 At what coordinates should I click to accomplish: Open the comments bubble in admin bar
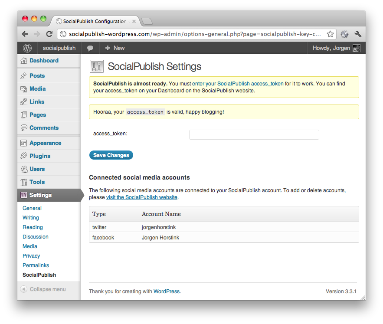tap(90, 48)
